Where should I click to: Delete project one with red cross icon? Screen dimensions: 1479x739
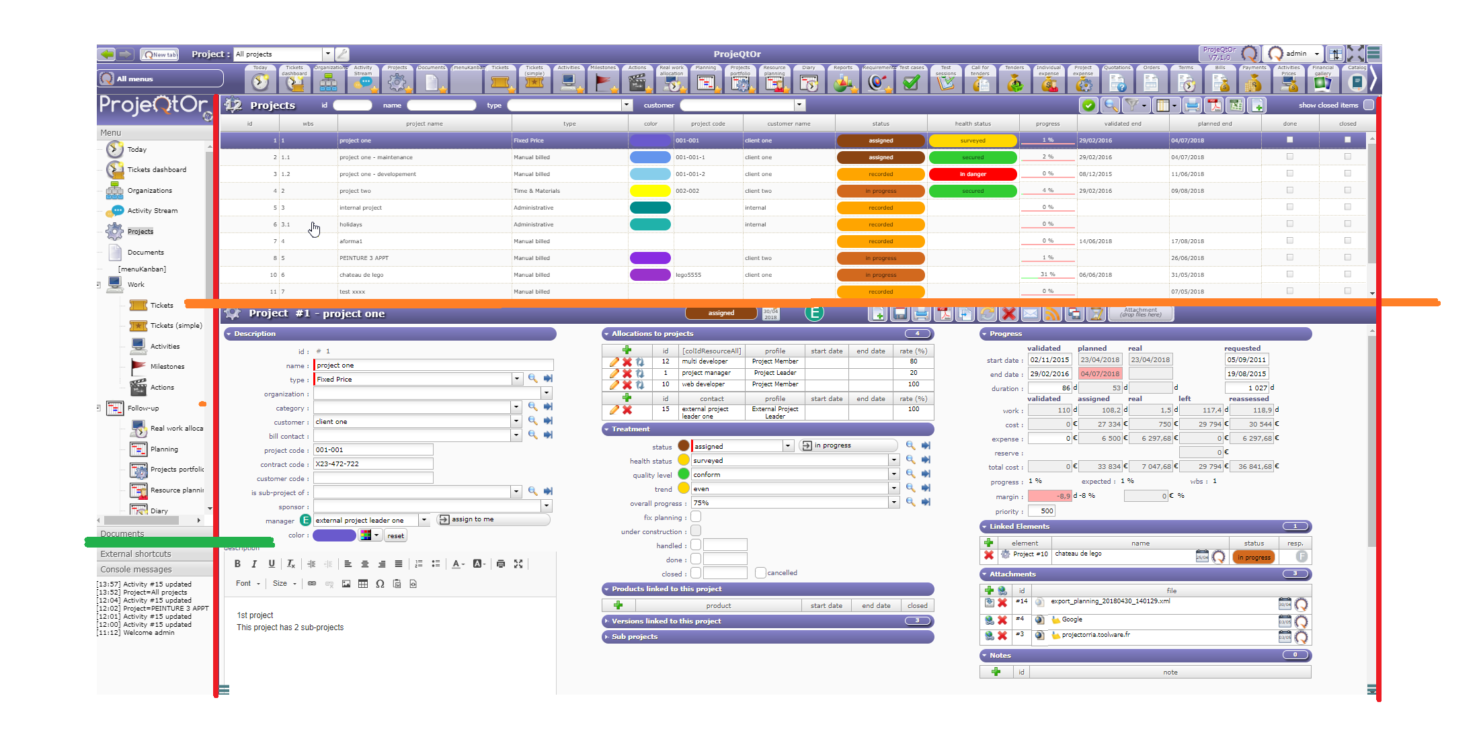click(1008, 314)
